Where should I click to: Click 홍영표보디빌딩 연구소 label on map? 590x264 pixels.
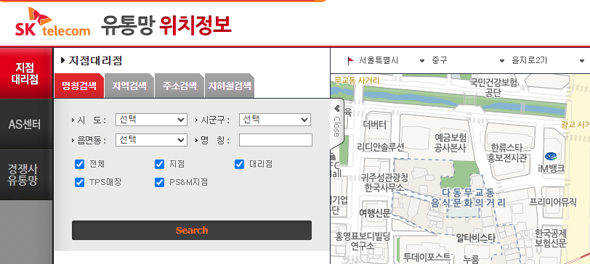(x=363, y=241)
